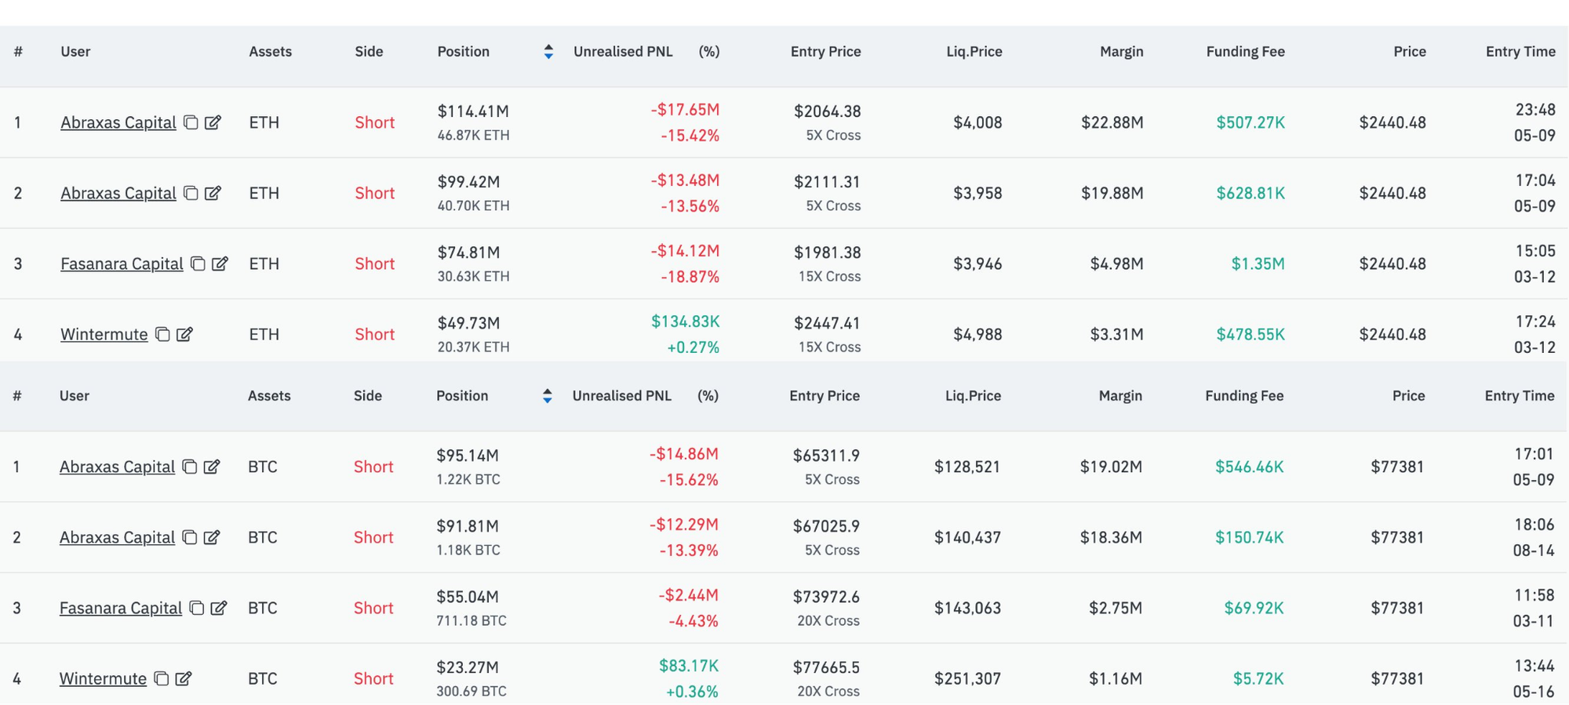Click Entry Time header in BTC table
The height and width of the screenshot is (705, 1569).
coord(1520,396)
